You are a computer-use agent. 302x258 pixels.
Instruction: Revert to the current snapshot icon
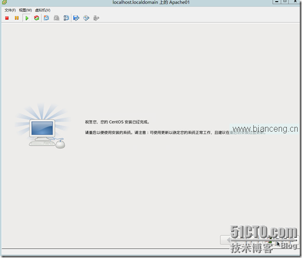point(56,18)
